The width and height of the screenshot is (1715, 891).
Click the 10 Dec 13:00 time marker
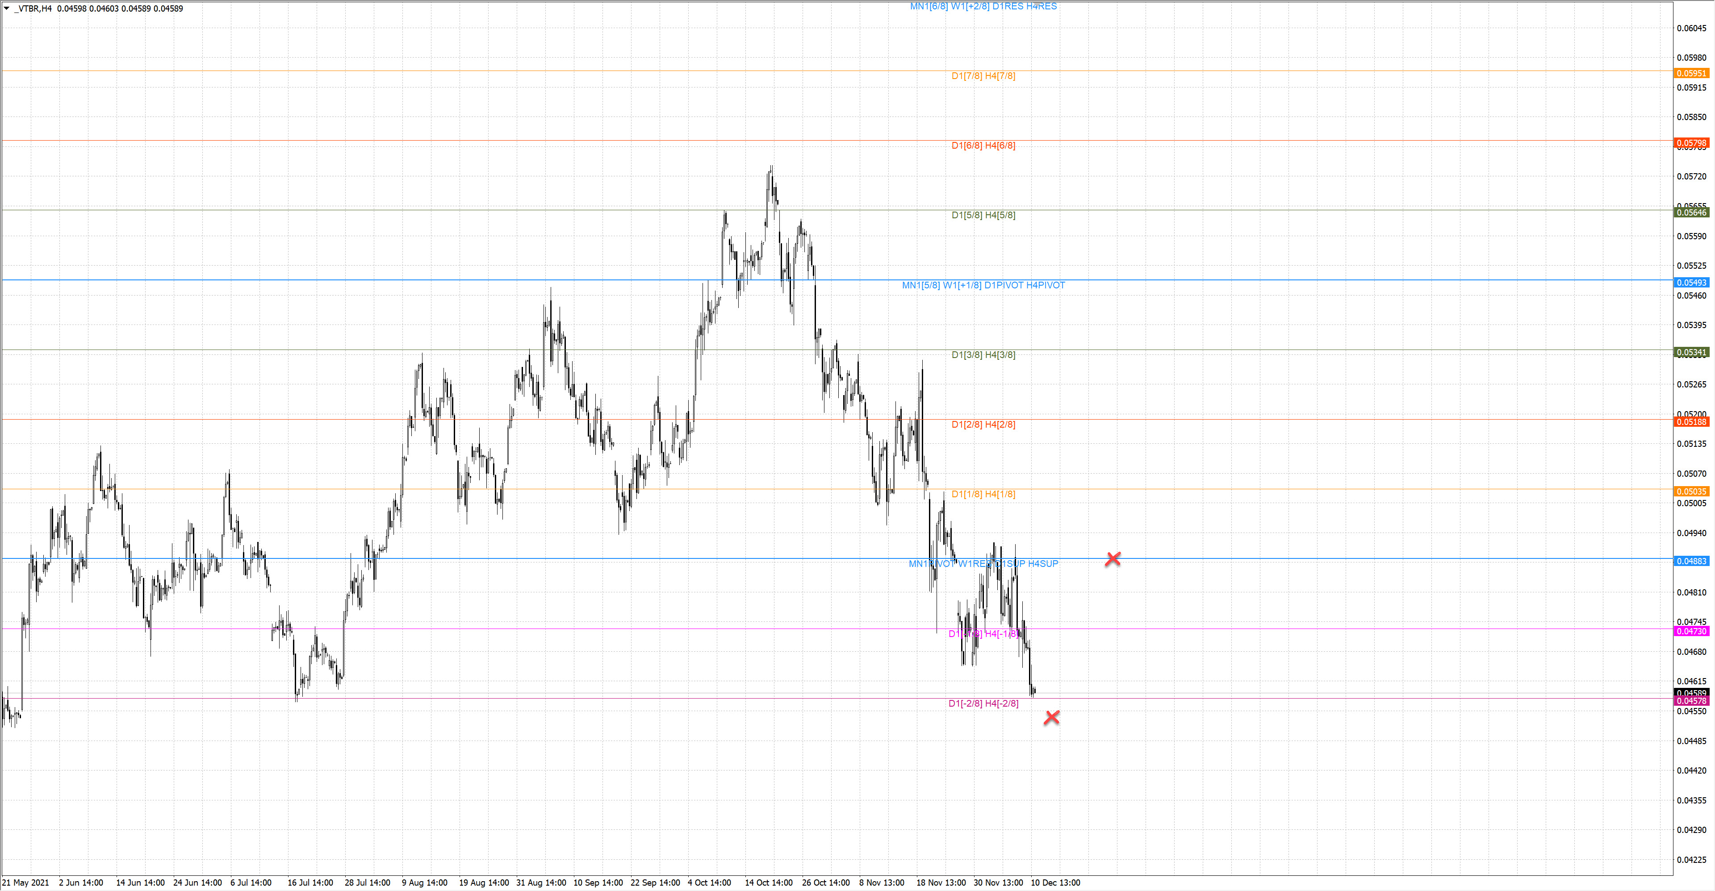[1055, 883]
